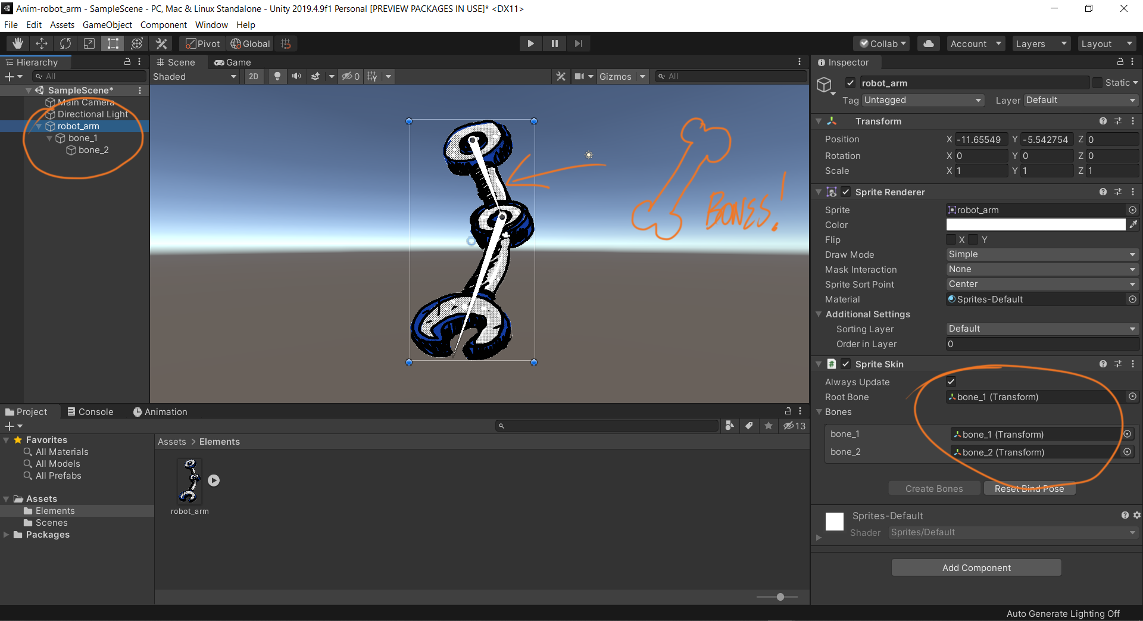Disable the Sprite Renderer component checkbox
Image resolution: width=1143 pixels, height=621 pixels.
pyautogui.click(x=846, y=192)
